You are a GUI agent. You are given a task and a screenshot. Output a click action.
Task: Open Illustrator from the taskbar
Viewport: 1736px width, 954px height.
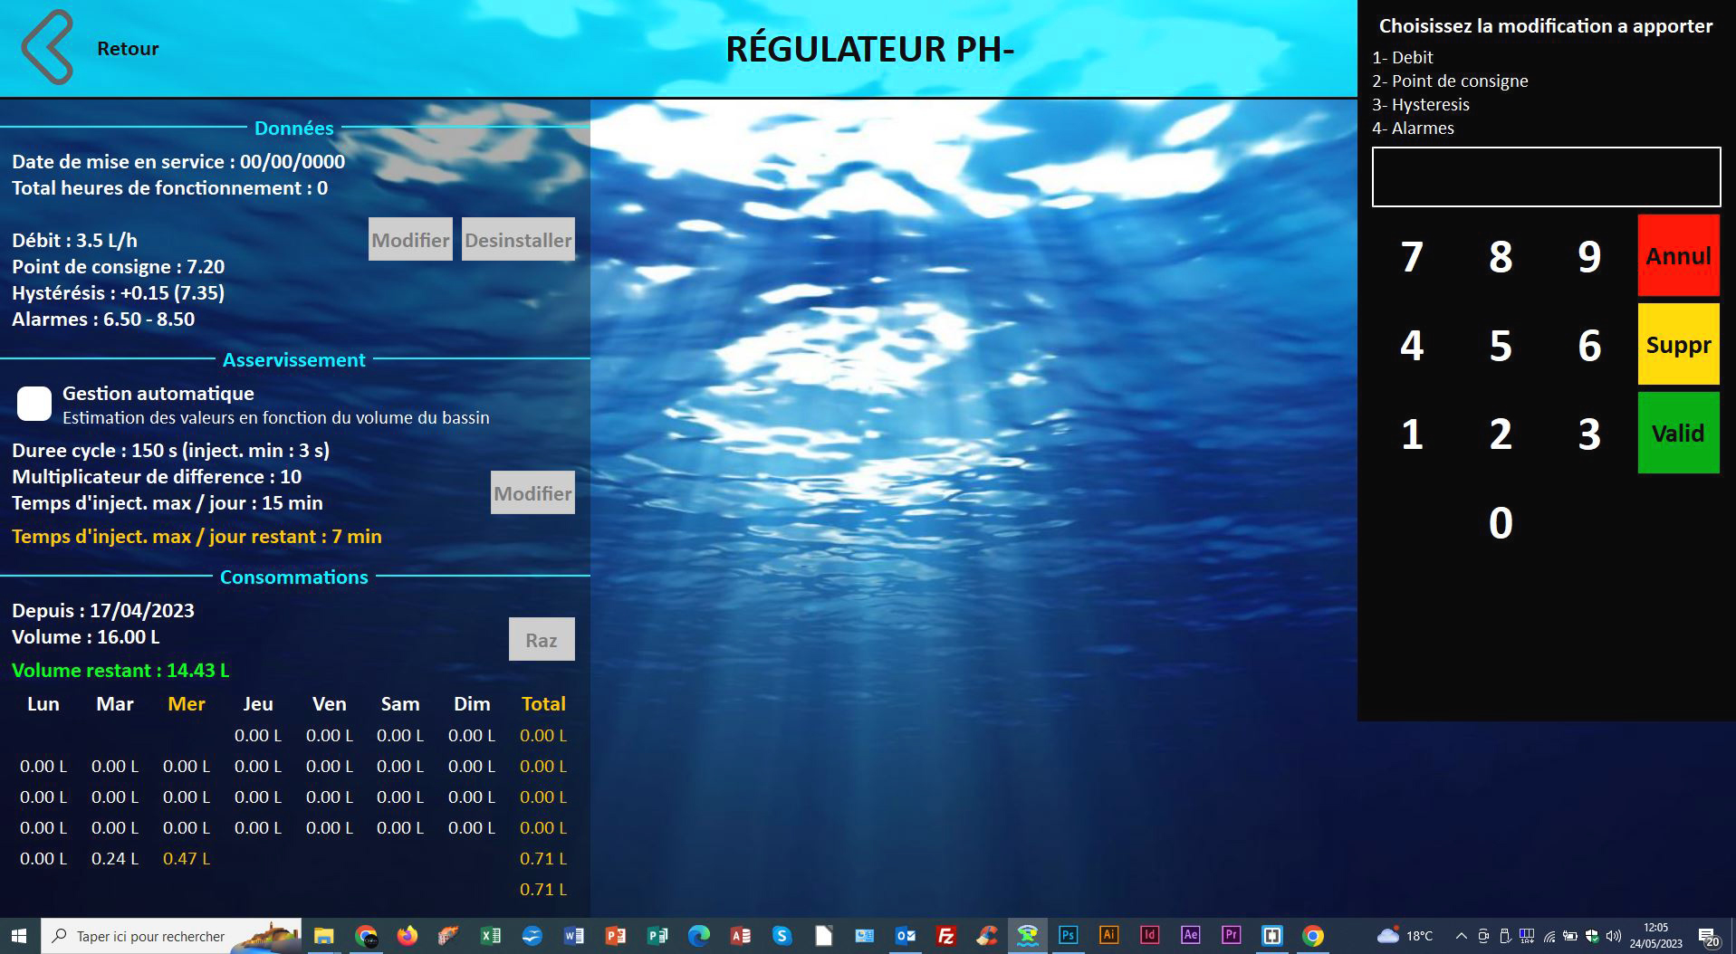pos(1108,935)
